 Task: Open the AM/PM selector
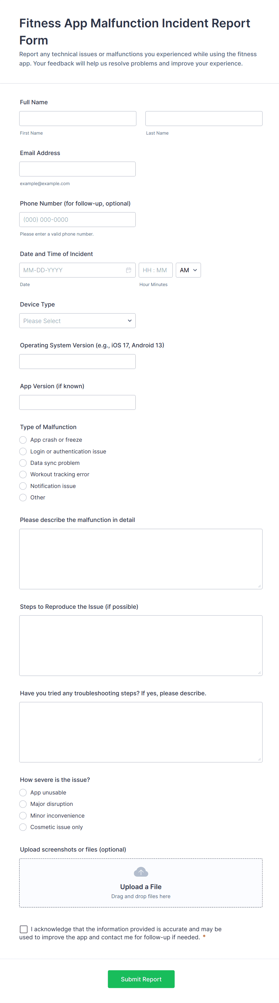[x=188, y=270]
